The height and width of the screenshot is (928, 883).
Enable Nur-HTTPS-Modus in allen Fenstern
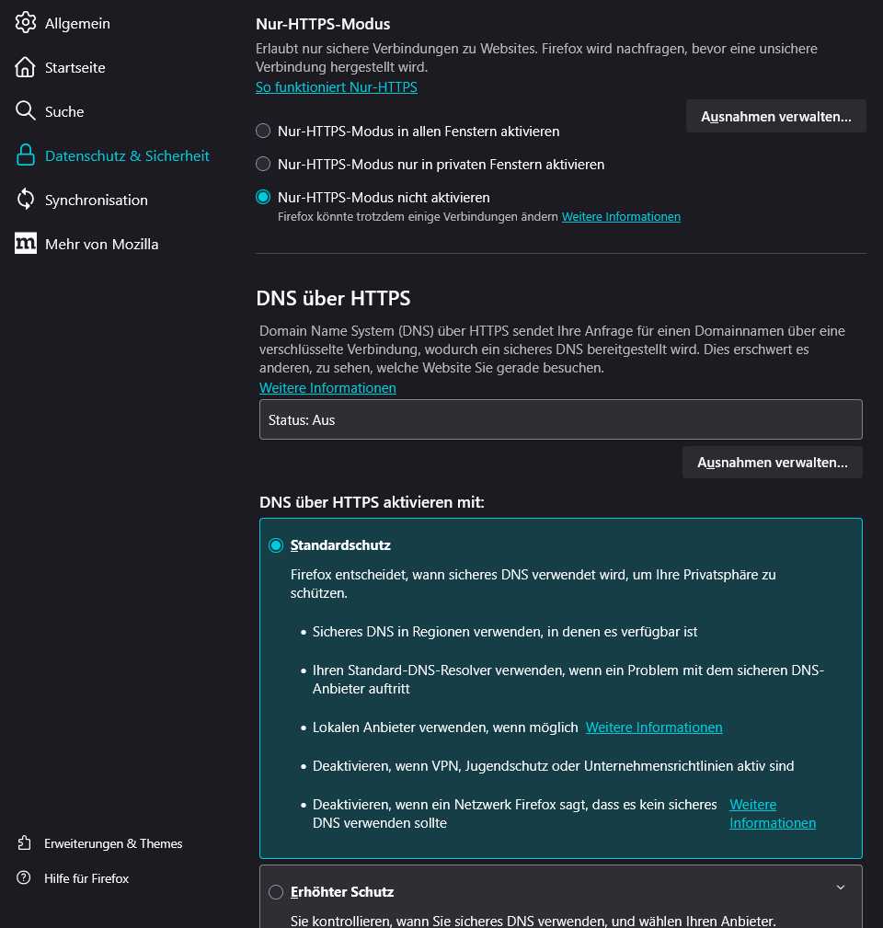[x=263, y=132]
